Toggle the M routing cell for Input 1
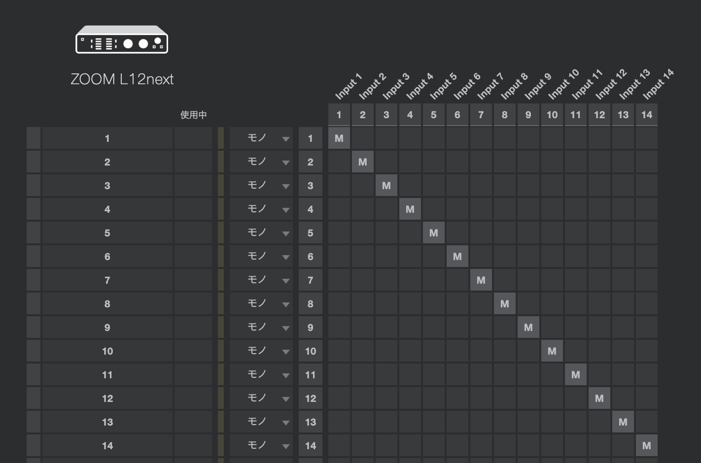 (x=339, y=138)
